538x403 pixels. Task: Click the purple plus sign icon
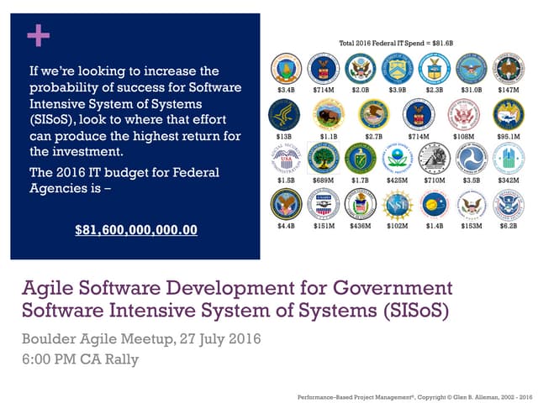tap(39, 35)
